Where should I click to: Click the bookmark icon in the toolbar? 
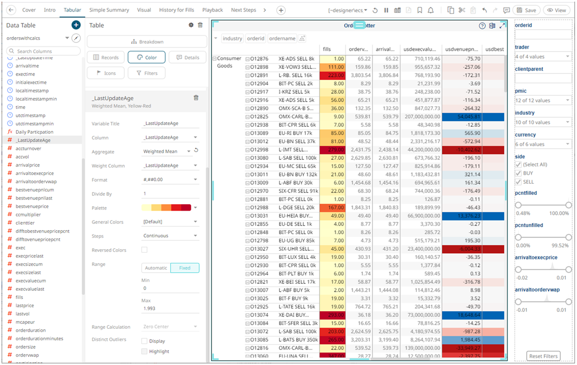(420, 10)
